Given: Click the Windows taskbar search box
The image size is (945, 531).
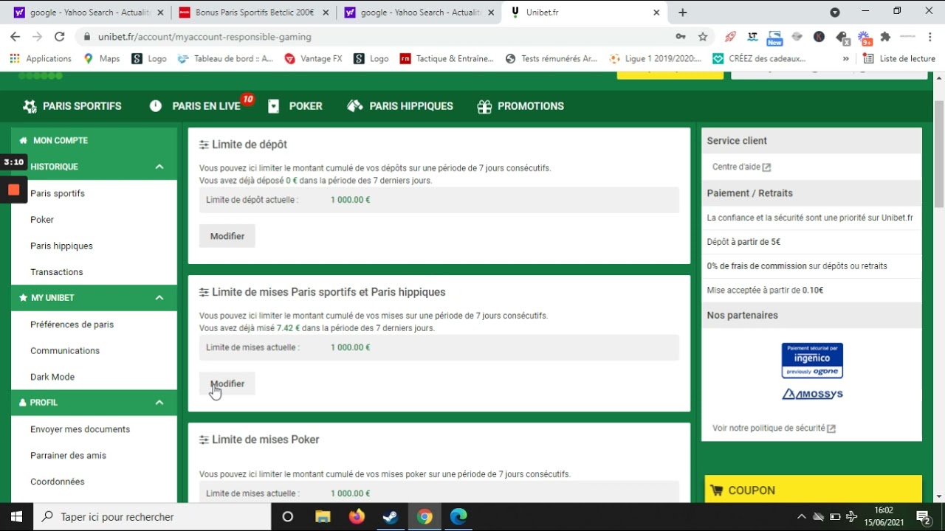Looking at the screenshot, I should [153, 517].
